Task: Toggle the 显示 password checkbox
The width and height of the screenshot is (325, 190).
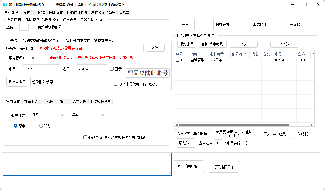Action: (x=112, y=69)
